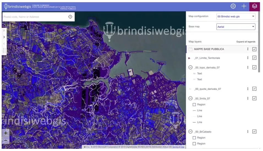Click the locate-me crosshair in the search box
This screenshot has width=263, height=151.
[70, 17]
